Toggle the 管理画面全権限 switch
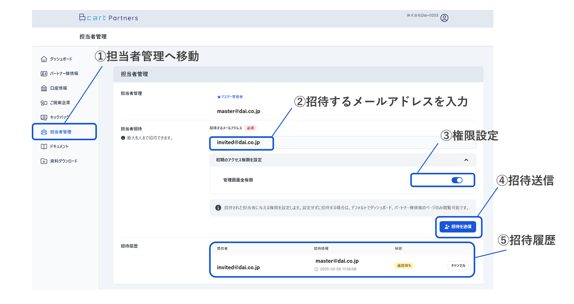The width and height of the screenshot is (574, 304). point(457,180)
